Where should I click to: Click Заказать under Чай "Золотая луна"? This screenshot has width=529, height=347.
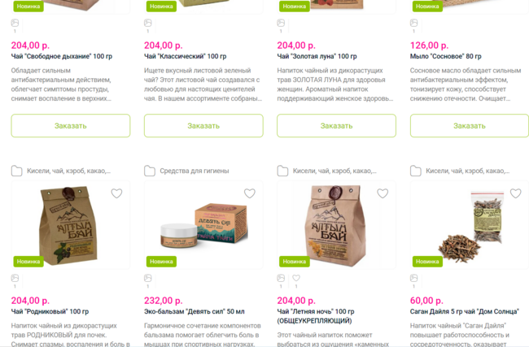point(336,126)
